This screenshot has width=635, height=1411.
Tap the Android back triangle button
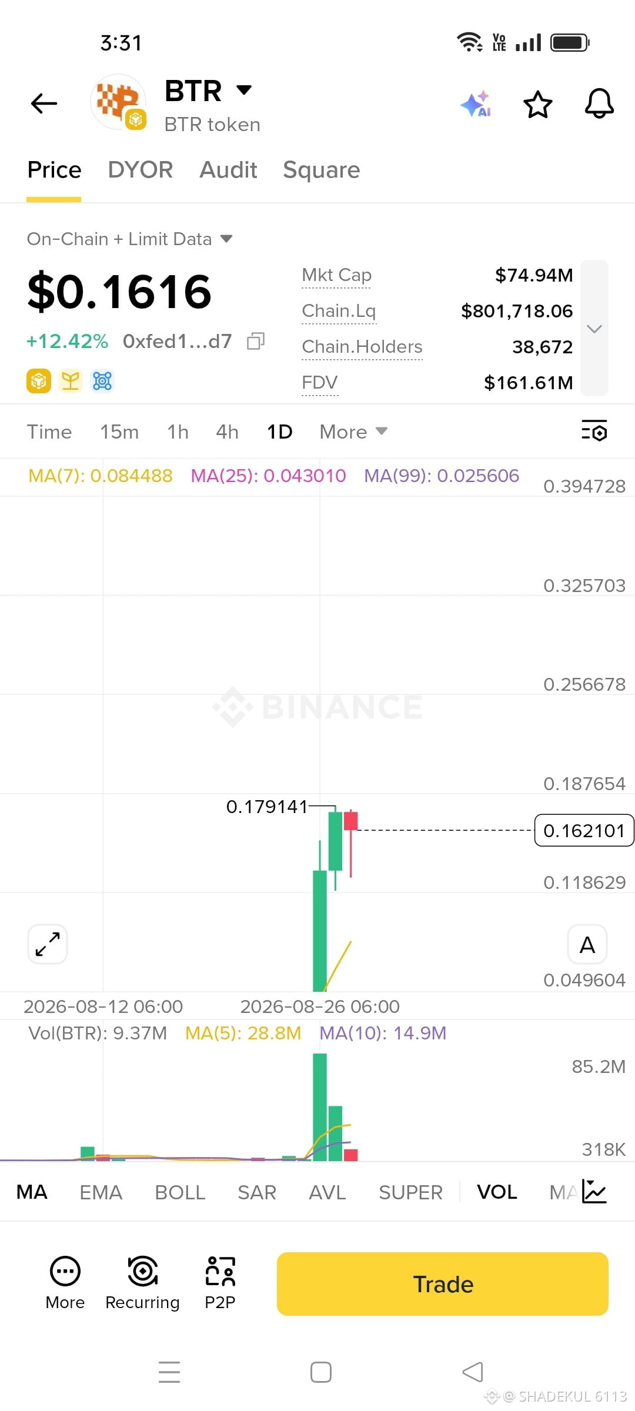tap(472, 1372)
